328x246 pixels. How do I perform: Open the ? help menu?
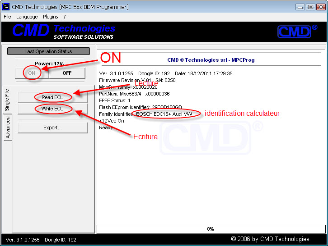point(65,17)
